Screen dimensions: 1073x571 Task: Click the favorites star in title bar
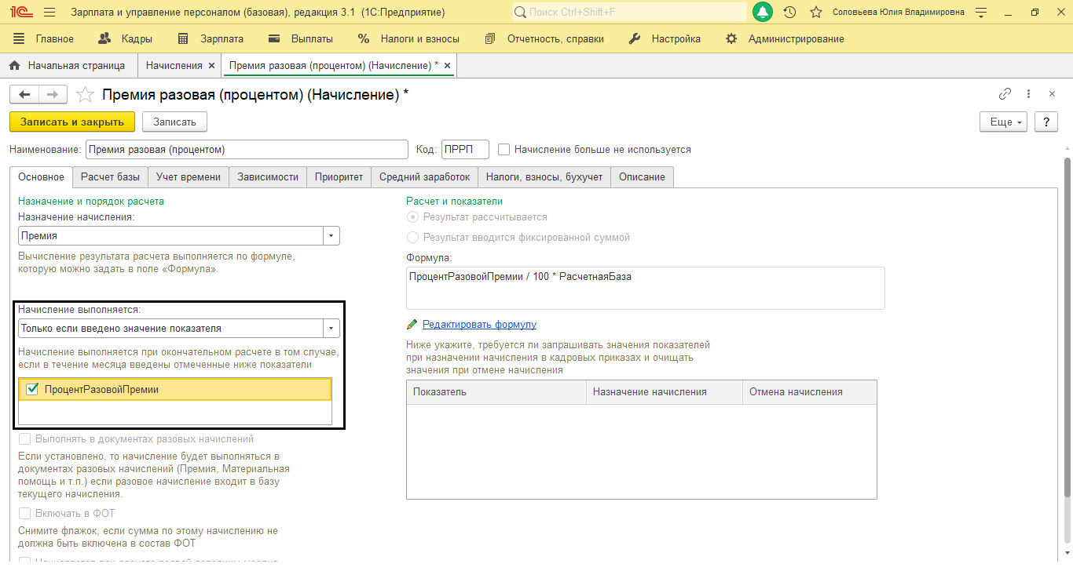pos(816,13)
